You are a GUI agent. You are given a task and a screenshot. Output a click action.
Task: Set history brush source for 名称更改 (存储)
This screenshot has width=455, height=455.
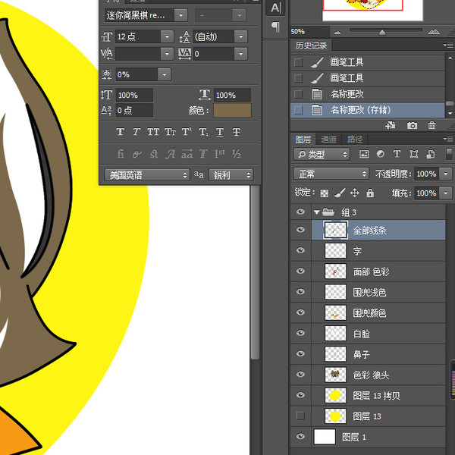(x=298, y=110)
